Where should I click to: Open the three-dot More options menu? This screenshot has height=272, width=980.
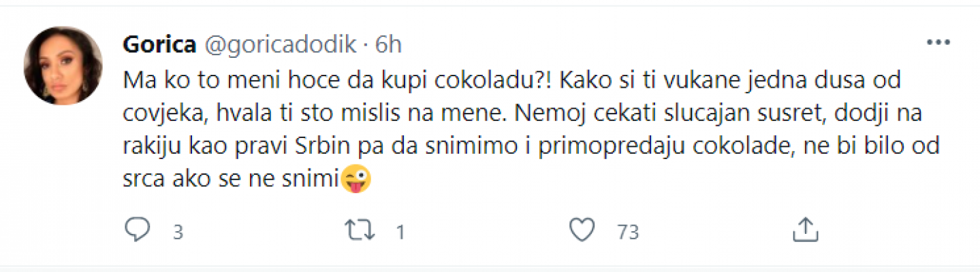coord(938,43)
